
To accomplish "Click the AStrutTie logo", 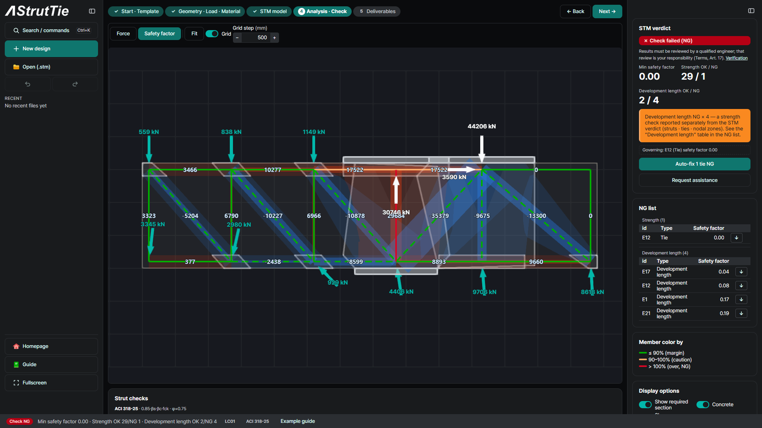I will [37, 11].
